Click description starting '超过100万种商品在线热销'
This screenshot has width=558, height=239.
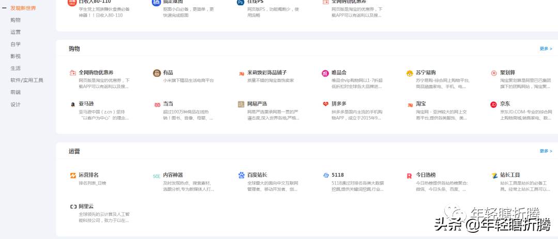click(188, 115)
